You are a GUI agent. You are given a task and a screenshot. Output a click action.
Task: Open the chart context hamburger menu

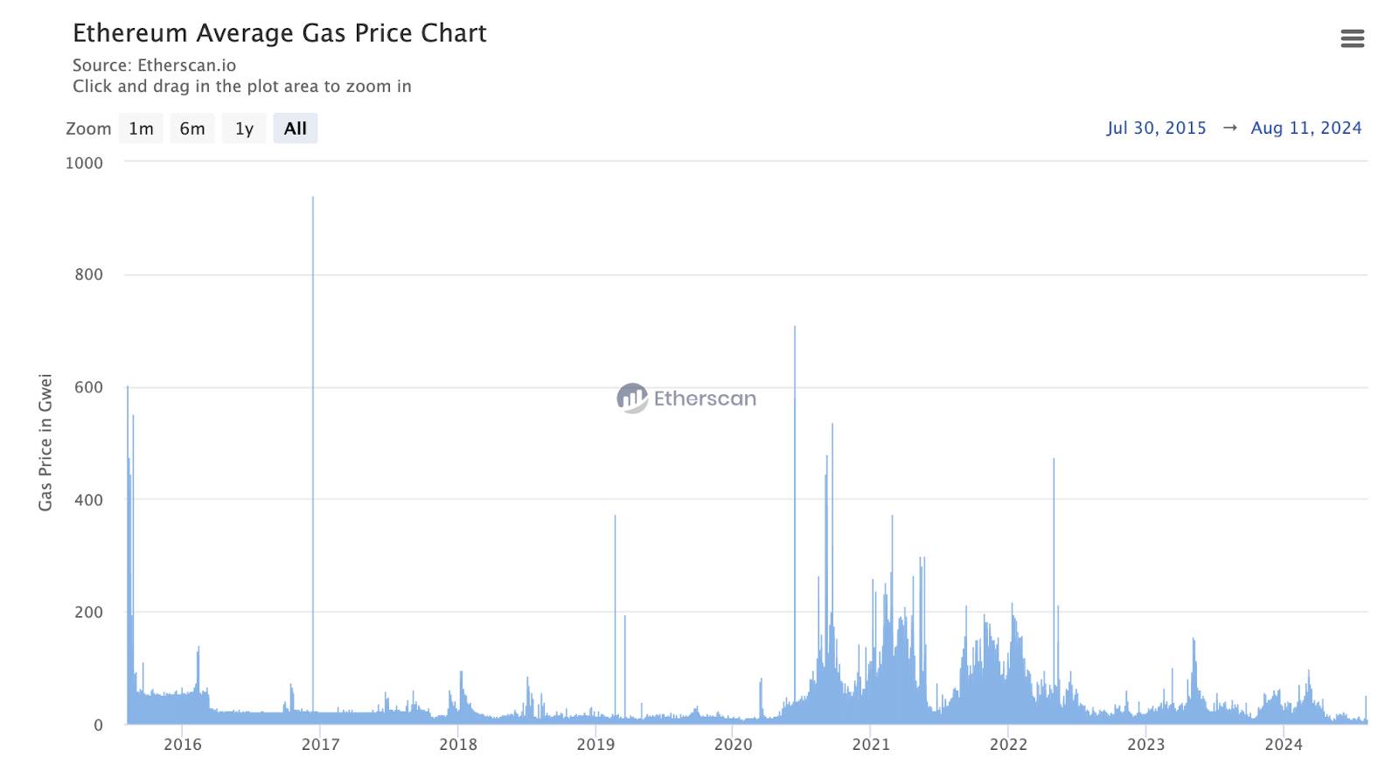(x=1352, y=38)
